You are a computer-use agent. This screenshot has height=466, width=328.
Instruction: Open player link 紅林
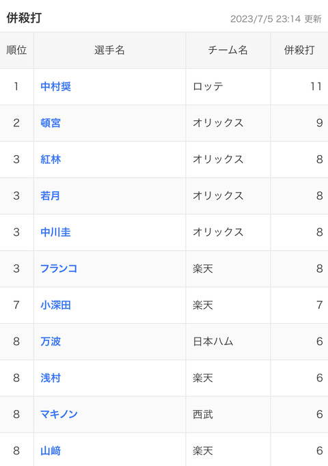click(x=51, y=159)
